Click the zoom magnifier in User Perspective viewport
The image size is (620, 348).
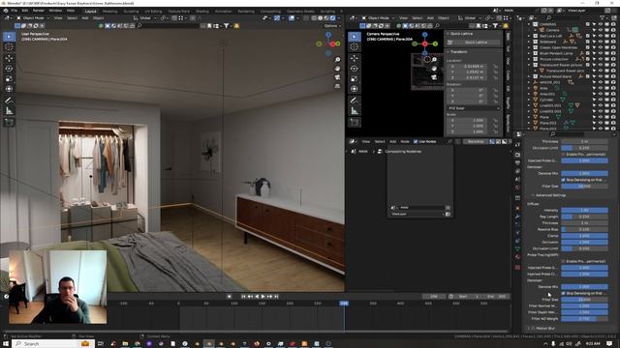(x=337, y=60)
